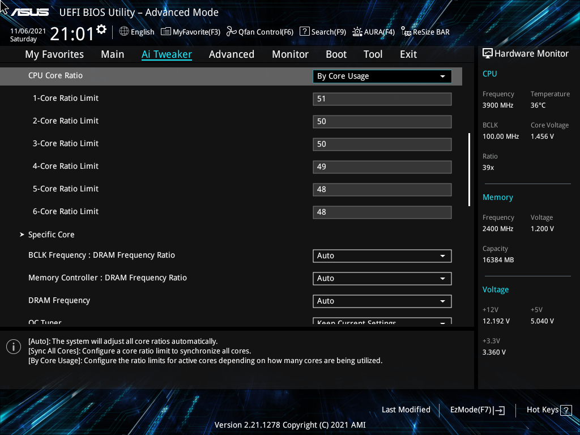Click BCLK value 100.00 MHz
The width and height of the screenshot is (580, 435).
[x=501, y=137]
